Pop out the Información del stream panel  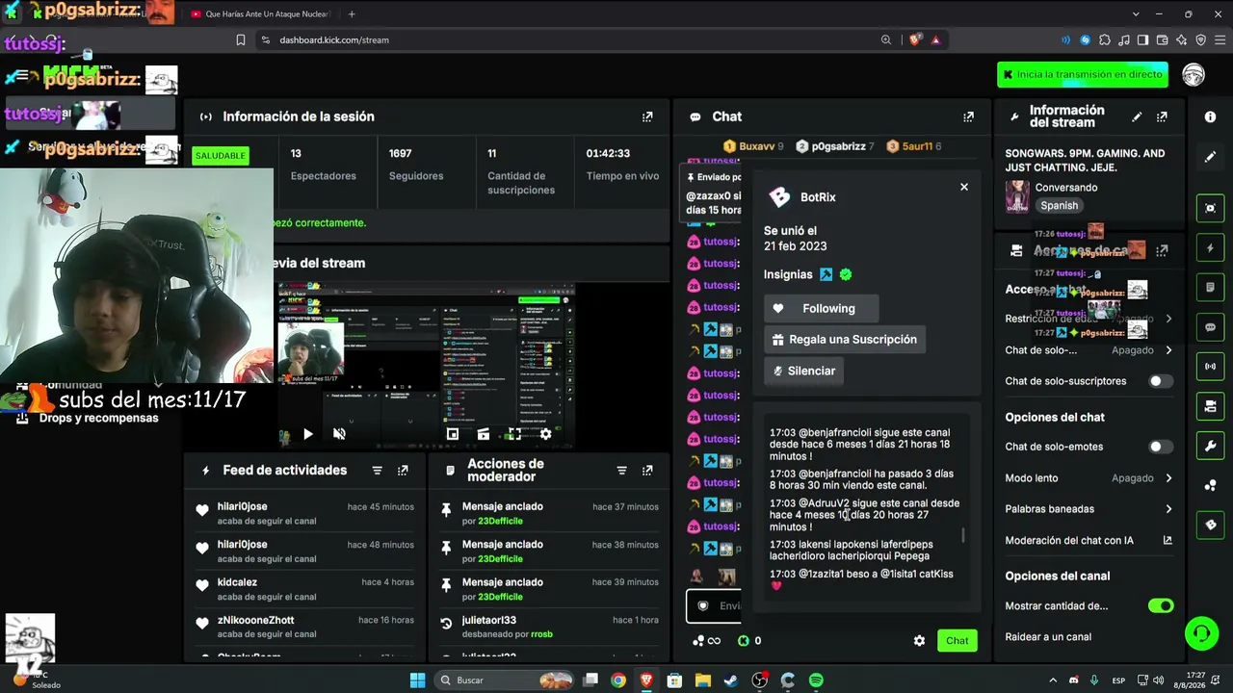[x=1162, y=116]
